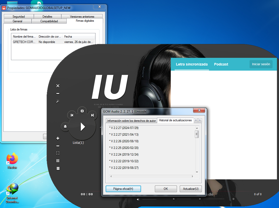This screenshot has width=279, height=208.
Task: Click the Lista(1) playlist label
Action: click(x=78, y=143)
